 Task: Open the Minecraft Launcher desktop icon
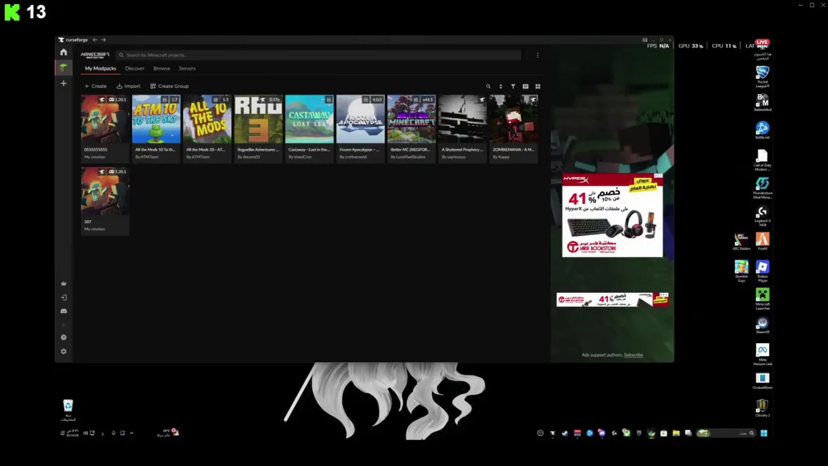click(x=763, y=298)
